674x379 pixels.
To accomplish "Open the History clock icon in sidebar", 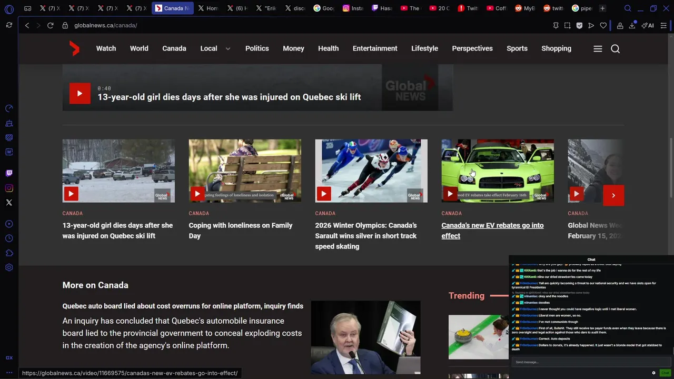I will click(9, 238).
